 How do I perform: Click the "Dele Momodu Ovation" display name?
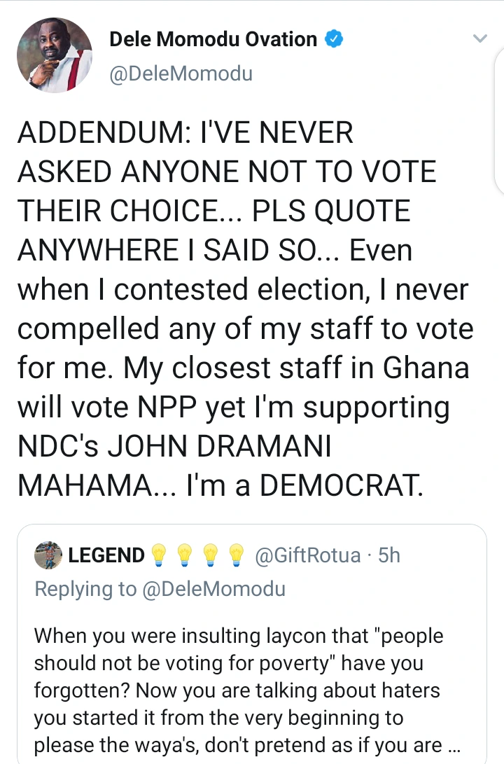tap(213, 39)
